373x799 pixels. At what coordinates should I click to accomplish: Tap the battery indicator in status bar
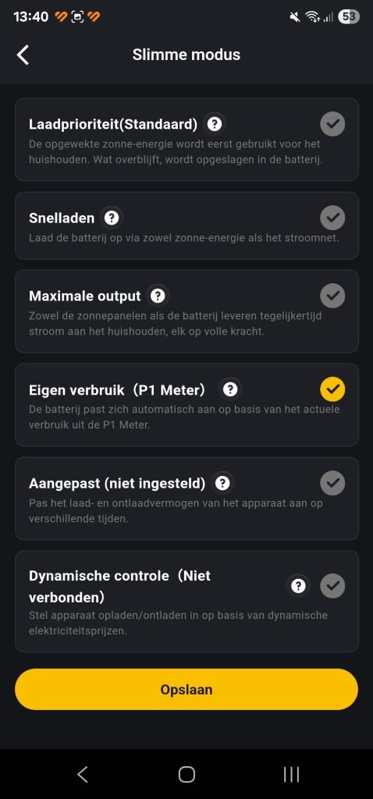tap(349, 17)
